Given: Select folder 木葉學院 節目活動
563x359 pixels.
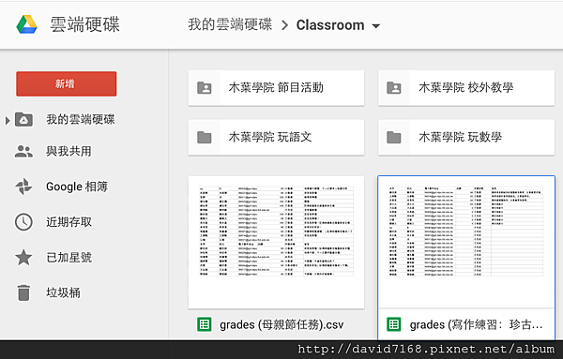Looking at the screenshot, I should [276, 88].
